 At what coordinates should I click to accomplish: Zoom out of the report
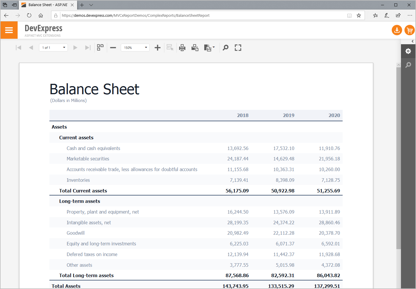click(x=113, y=47)
